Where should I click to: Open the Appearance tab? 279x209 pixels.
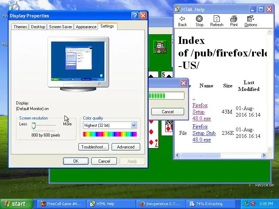click(x=86, y=27)
